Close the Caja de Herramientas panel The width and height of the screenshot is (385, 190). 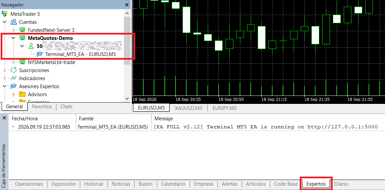pyautogui.click(x=4, y=118)
